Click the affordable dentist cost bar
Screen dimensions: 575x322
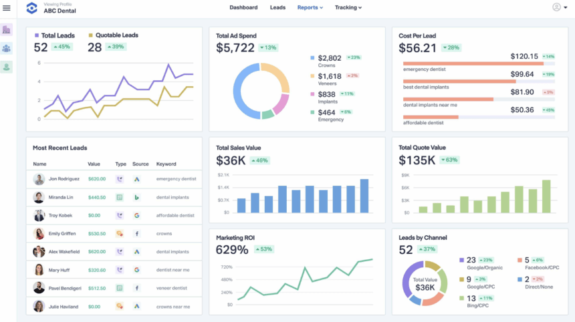479,117
